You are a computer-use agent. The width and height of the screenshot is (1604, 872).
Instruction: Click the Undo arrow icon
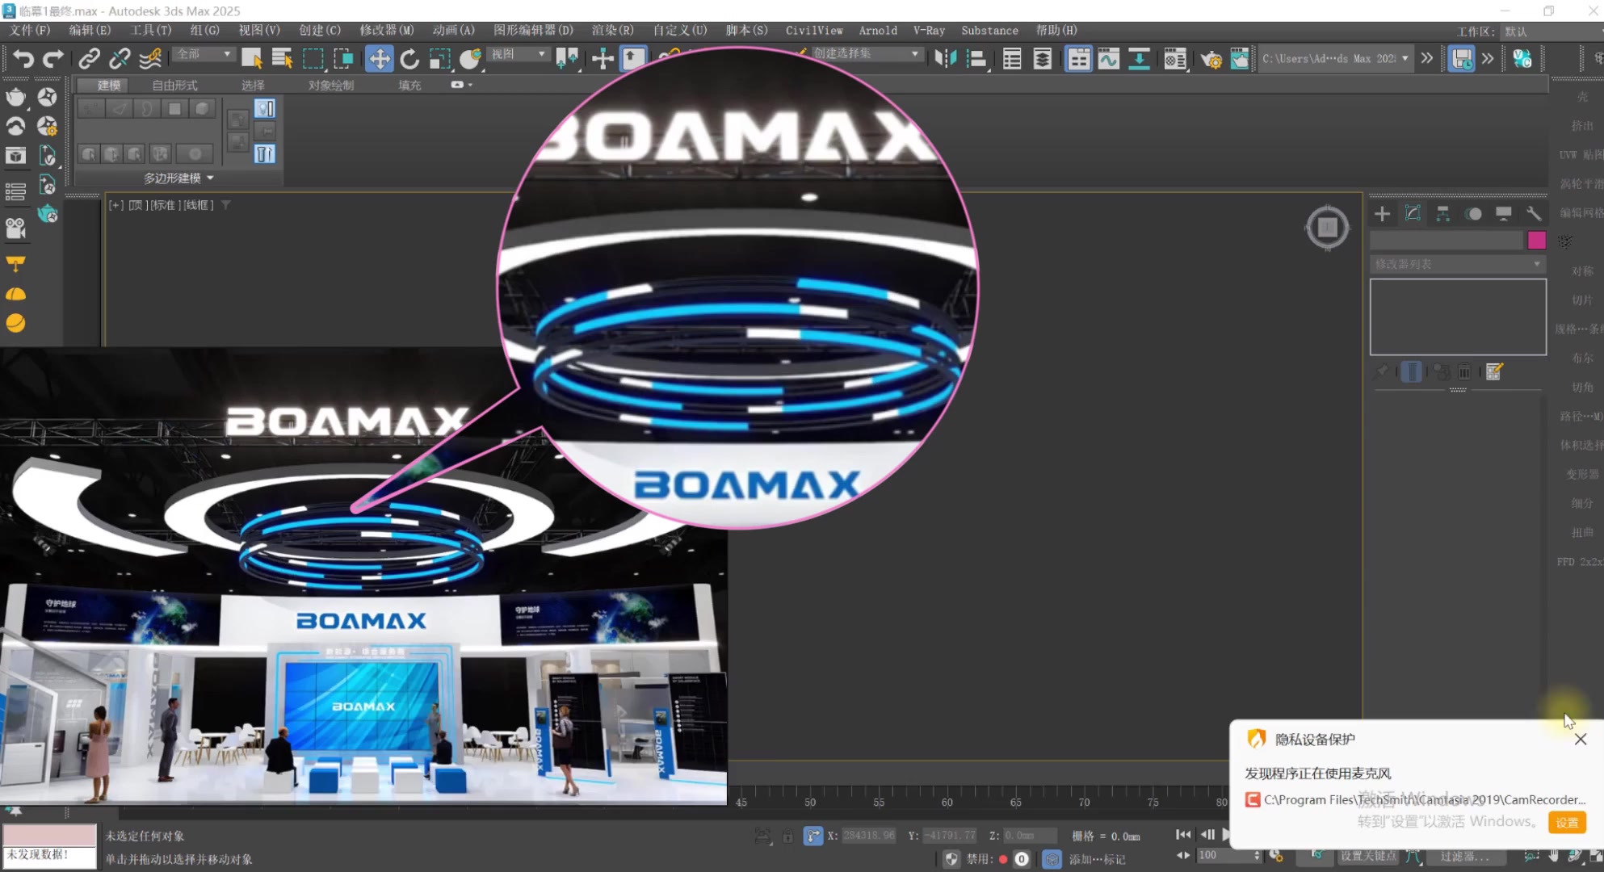pos(22,58)
